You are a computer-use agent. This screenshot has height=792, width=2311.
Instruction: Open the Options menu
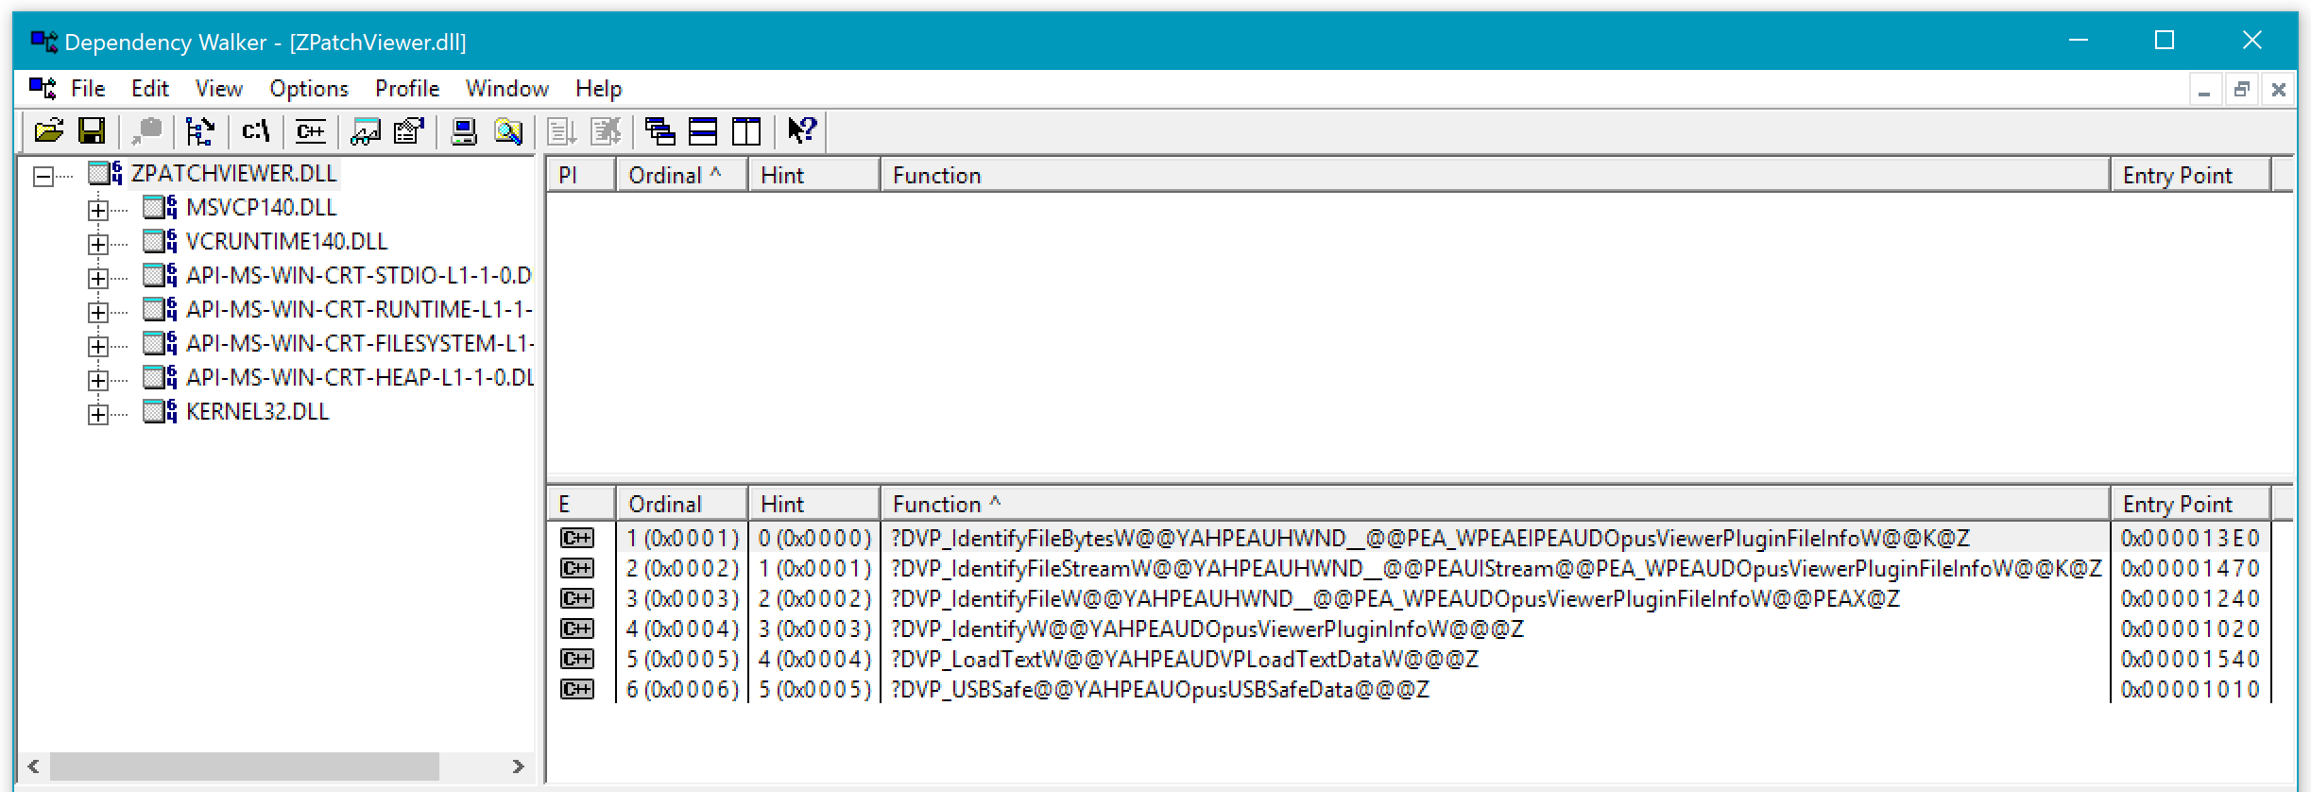point(308,89)
